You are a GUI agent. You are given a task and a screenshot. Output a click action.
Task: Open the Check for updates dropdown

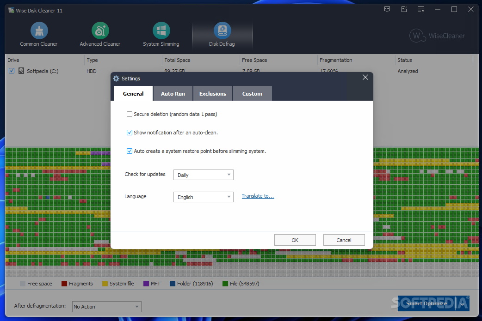click(204, 175)
